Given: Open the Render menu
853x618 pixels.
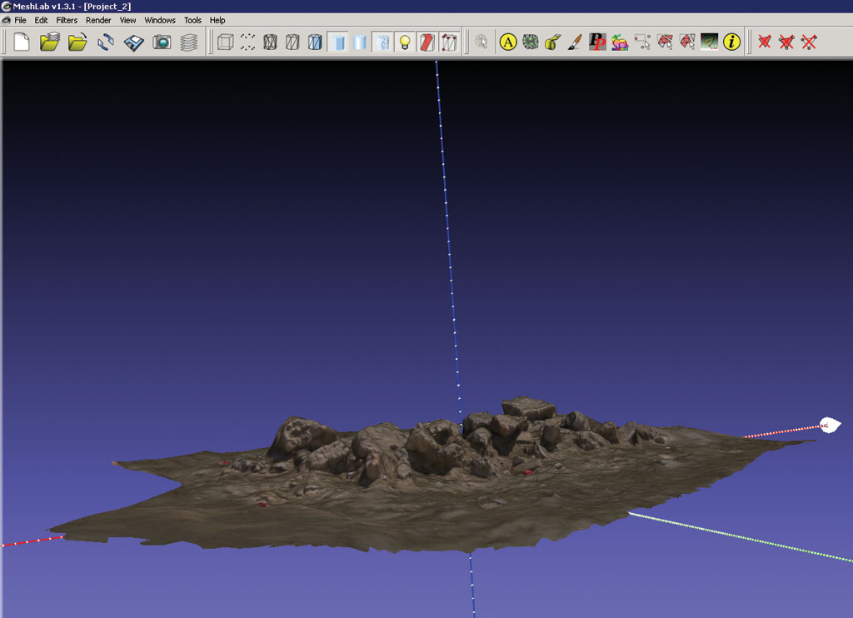Looking at the screenshot, I should click(98, 20).
